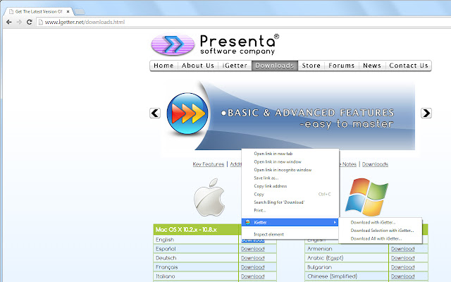Click the 'Deutsch' language cell
This screenshot has width=451, height=282.
[x=196, y=258]
